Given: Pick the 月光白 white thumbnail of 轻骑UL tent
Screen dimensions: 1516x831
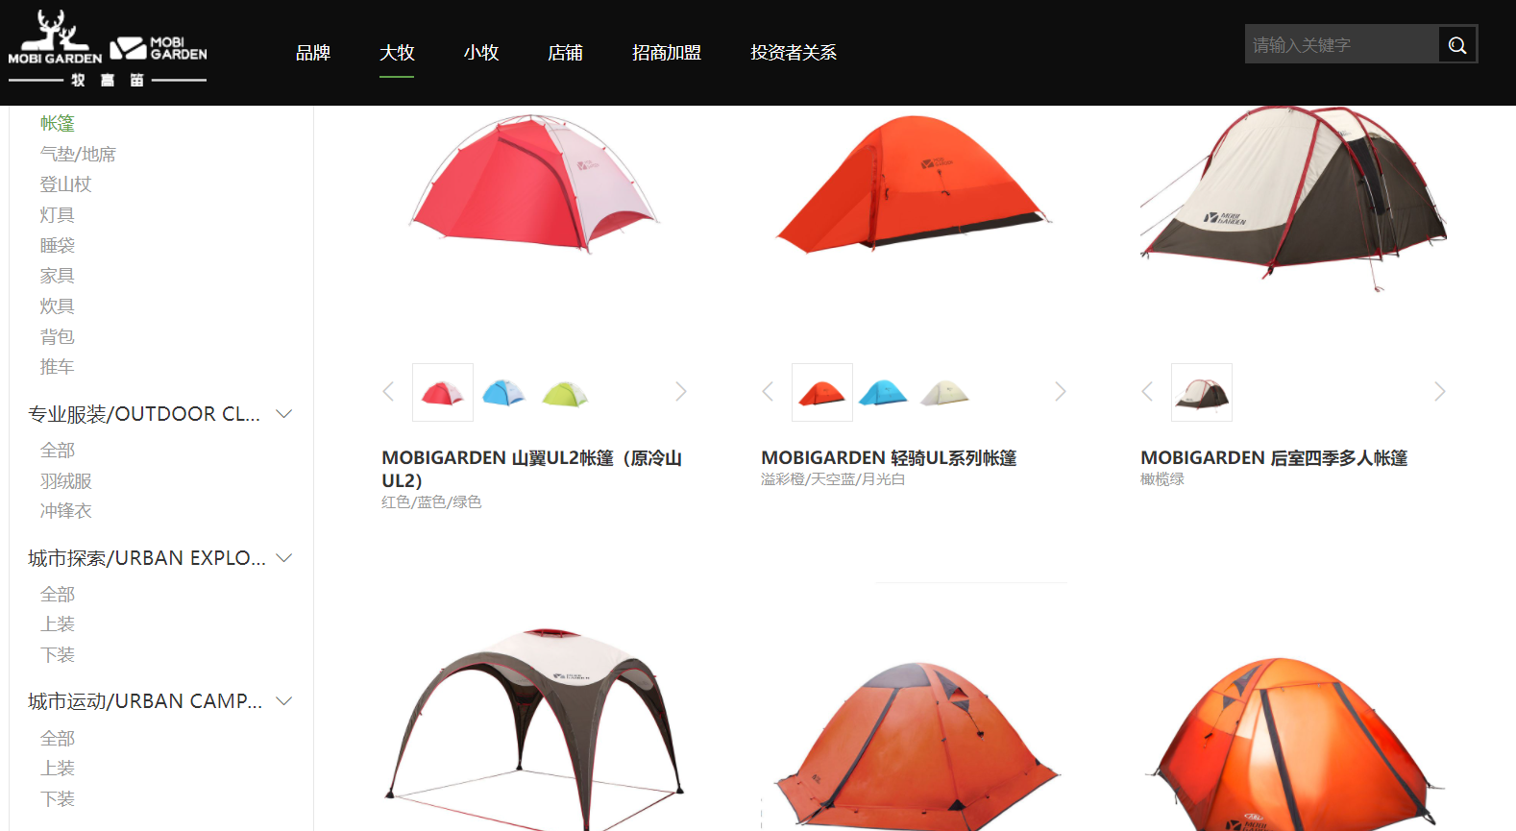Looking at the screenshot, I should [x=945, y=392].
